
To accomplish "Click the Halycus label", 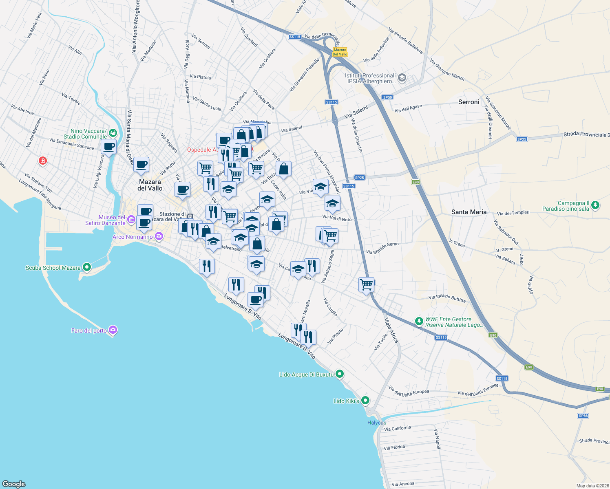I will (x=377, y=423).
